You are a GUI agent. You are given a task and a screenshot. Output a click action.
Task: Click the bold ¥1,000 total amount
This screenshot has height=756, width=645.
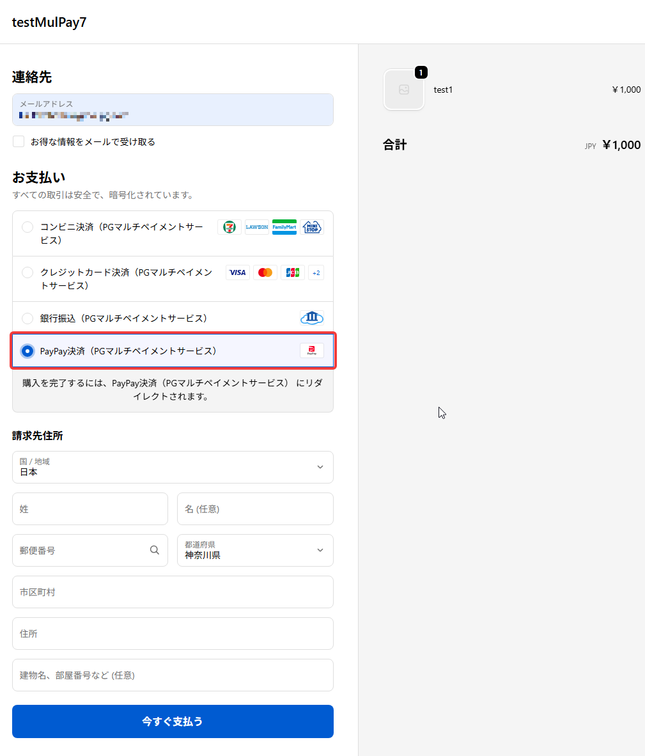pos(621,145)
